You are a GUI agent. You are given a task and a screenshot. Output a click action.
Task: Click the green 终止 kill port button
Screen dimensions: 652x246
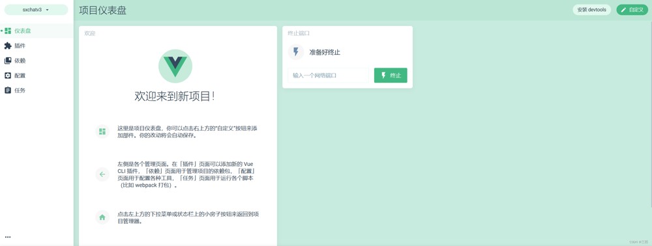pos(391,75)
